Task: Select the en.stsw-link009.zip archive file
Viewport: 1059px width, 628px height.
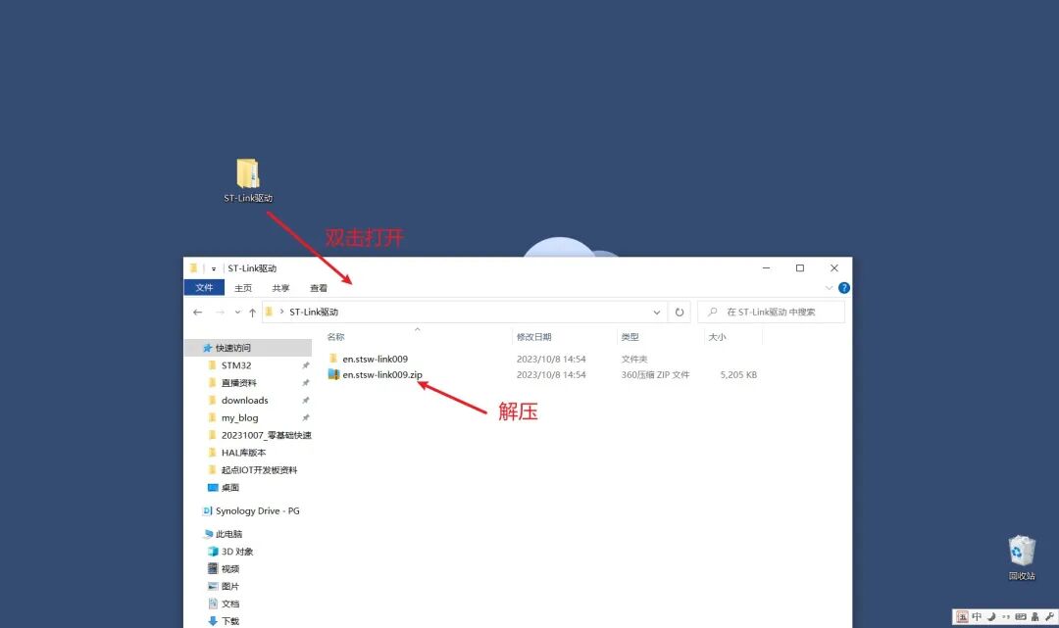Action: tap(381, 375)
